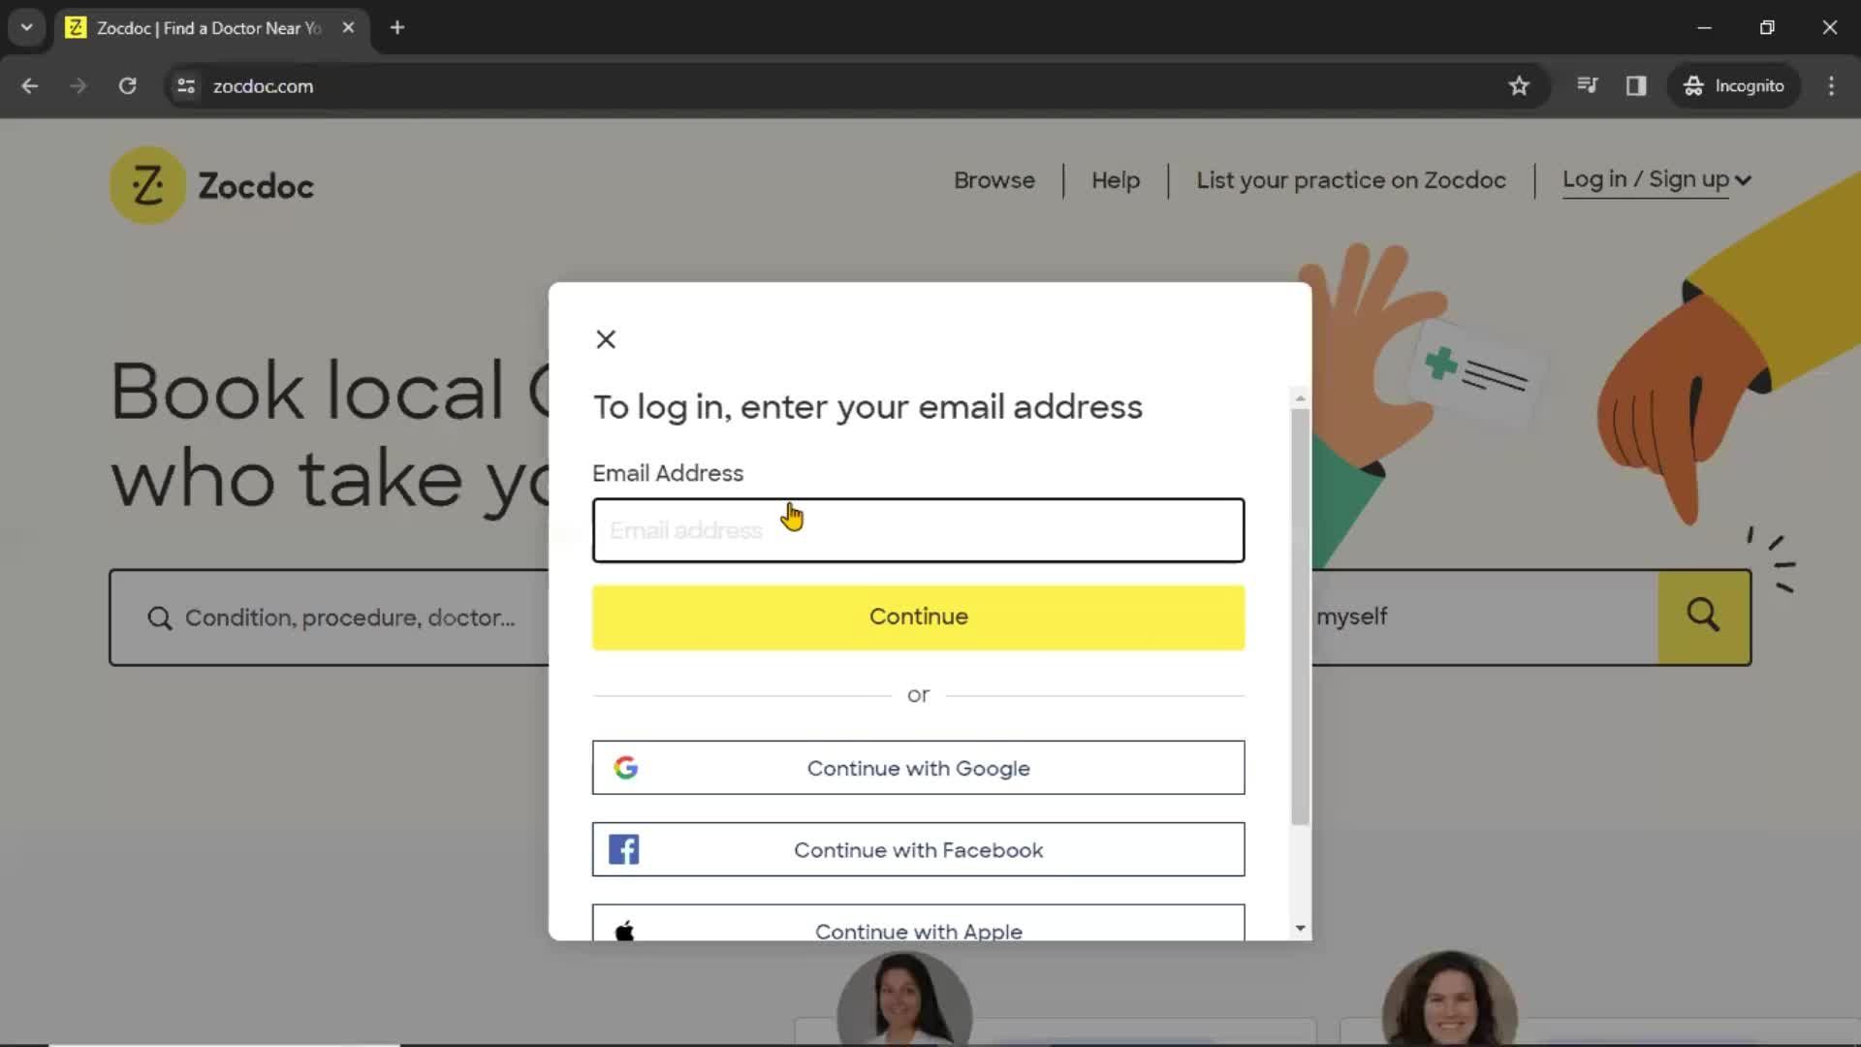Click the modal close 'X' button

point(606,338)
